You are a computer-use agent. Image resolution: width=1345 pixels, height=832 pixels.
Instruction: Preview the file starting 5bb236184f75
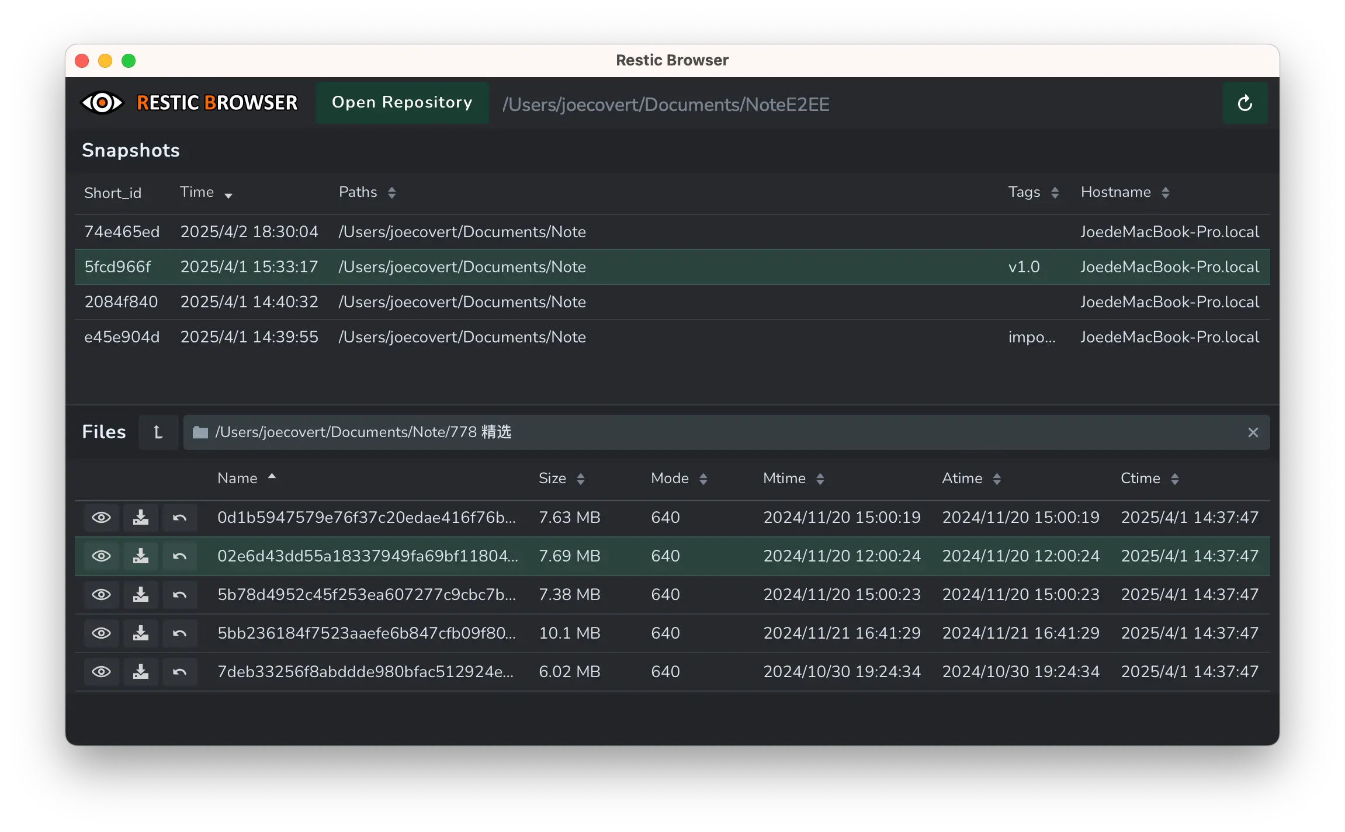point(102,633)
